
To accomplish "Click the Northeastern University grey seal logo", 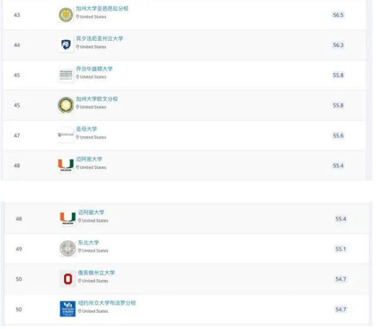I will pos(68,249).
